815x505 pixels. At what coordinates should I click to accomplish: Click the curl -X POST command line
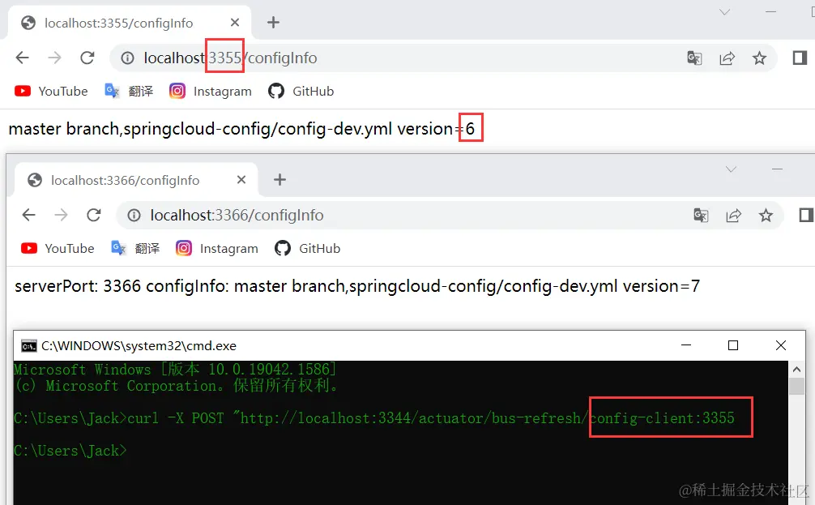pyautogui.click(x=374, y=418)
